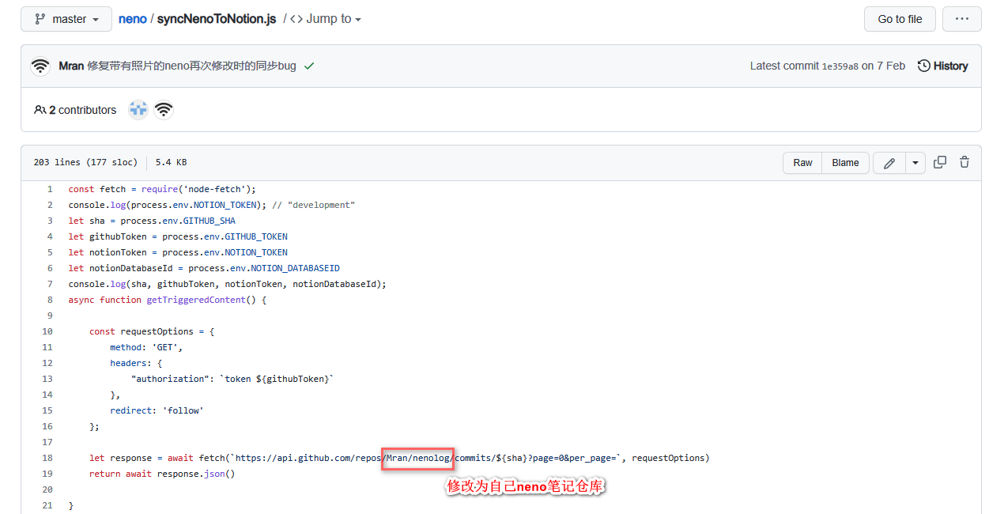Copy raw contents icon
Screen dimensions: 989x514
pyautogui.click(x=940, y=162)
